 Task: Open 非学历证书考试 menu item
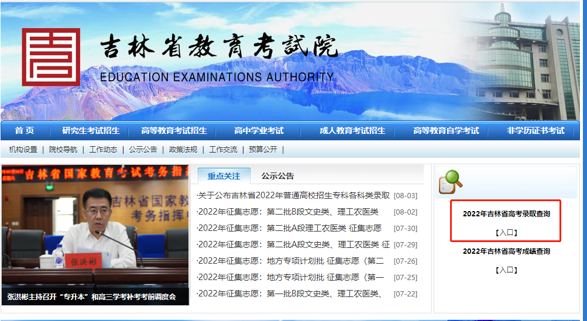[535, 130]
